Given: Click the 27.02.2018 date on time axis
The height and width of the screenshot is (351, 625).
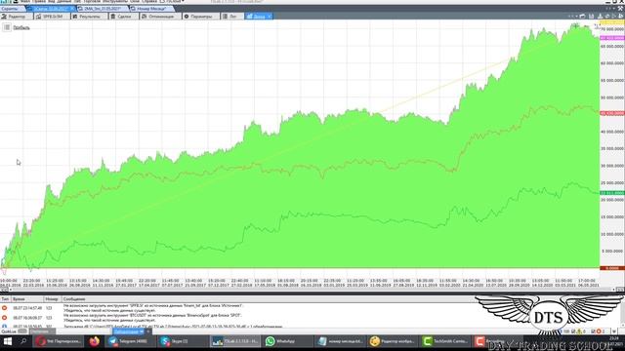Looking at the screenshot, I should pyautogui.click(x=240, y=286).
